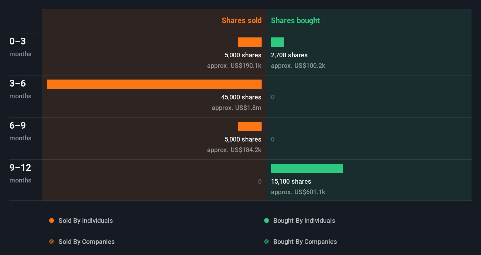Click the green bought bar for 9–12 months

click(307, 168)
